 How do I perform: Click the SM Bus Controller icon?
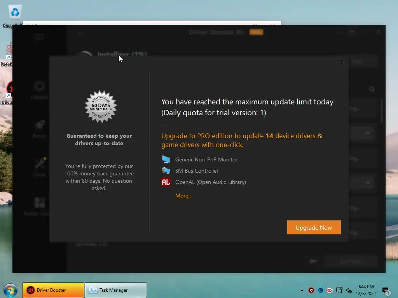point(166,171)
